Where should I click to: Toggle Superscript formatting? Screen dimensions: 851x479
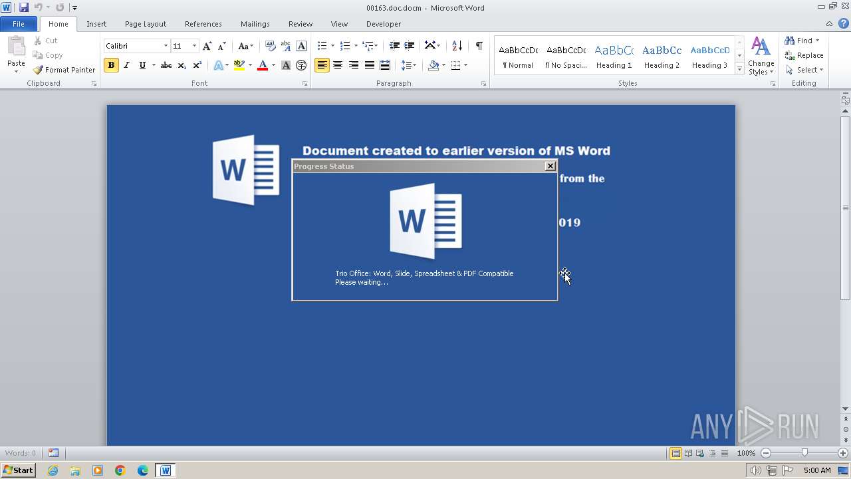(x=197, y=65)
